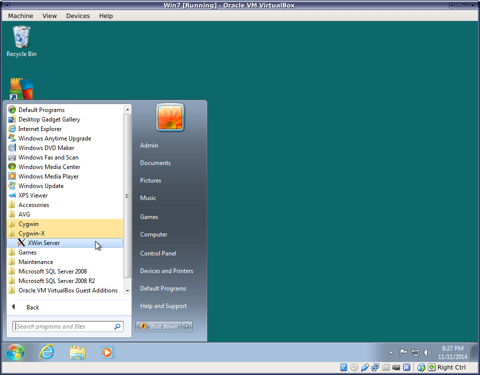Screen dimensions: 480x375
Task: Click the Action Center flag tray icon
Action: click(403, 352)
